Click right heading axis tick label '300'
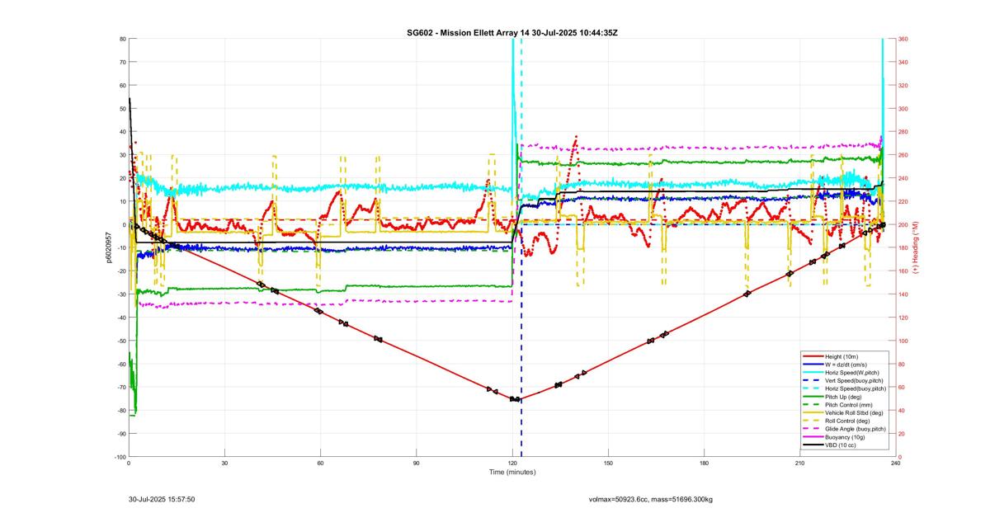This screenshot has height=513, width=990. tap(903, 109)
